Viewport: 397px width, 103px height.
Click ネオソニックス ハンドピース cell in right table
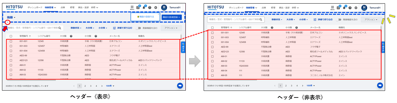click(352, 32)
